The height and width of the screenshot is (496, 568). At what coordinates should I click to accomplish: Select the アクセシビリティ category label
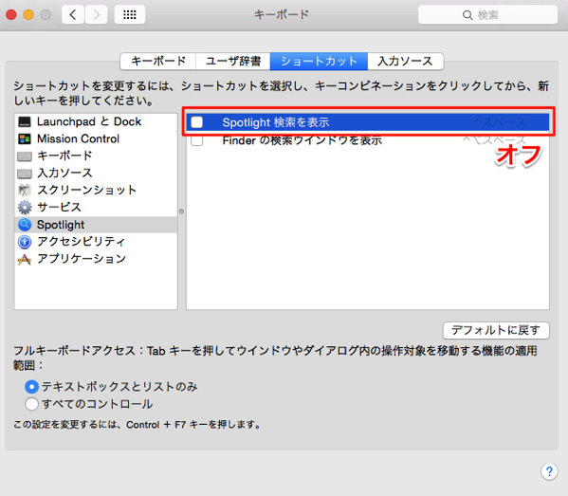point(82,242)
